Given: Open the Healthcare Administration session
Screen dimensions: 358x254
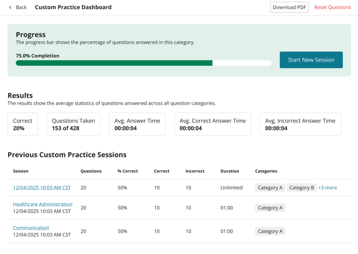Looking at the screenshot, I should (x=43, y=204).
